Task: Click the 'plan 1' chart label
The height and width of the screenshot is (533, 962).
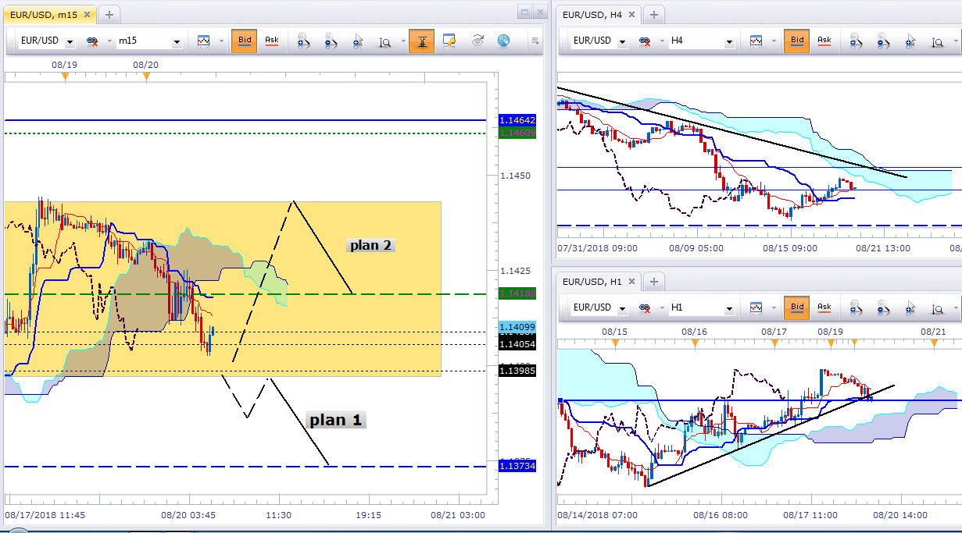Action: click(x=336, y=420)
